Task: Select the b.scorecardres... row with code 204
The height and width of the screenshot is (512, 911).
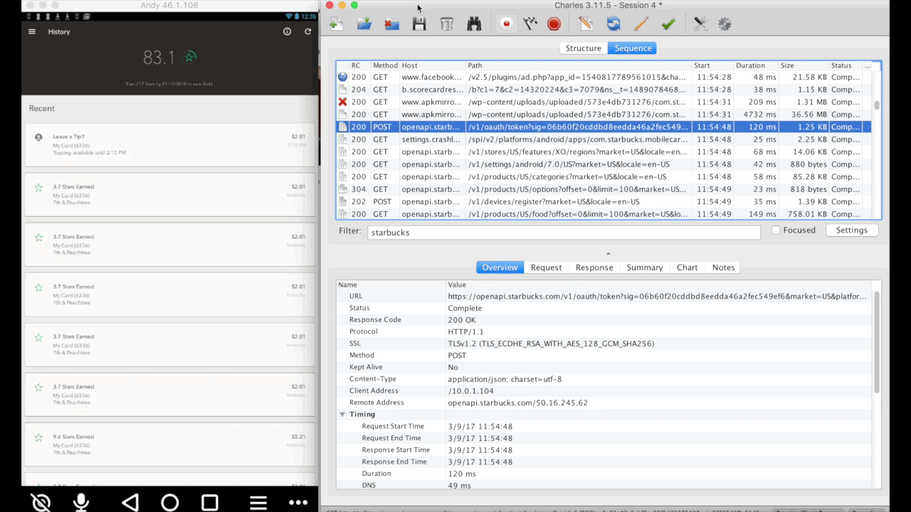Action: point(603,90)
